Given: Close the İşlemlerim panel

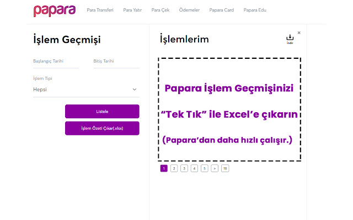Looking at the screenshot, I should pyautogui.click(x=299, y=33).
